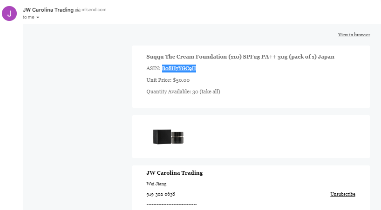This screenshot has height=210, width=381.
Task: Click the black cream jar in the image
Action: [x=177, y=138]
